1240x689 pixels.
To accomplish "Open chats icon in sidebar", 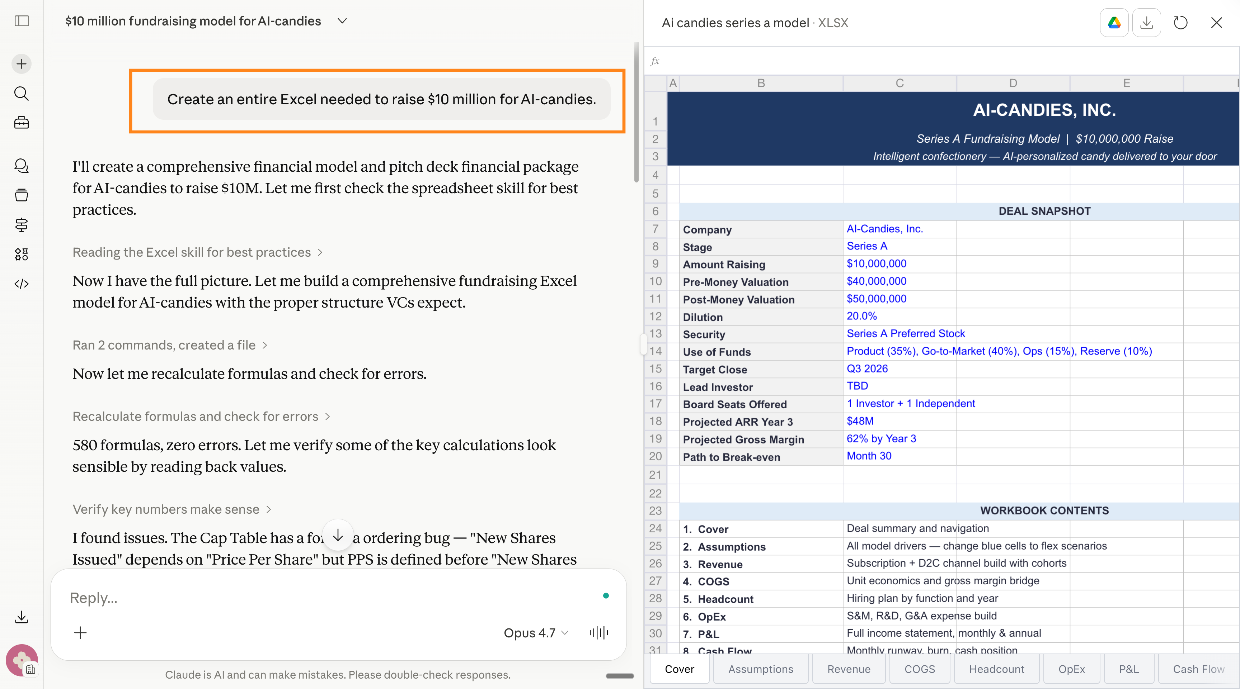I will pyautogui.click(x=22, y=166).
